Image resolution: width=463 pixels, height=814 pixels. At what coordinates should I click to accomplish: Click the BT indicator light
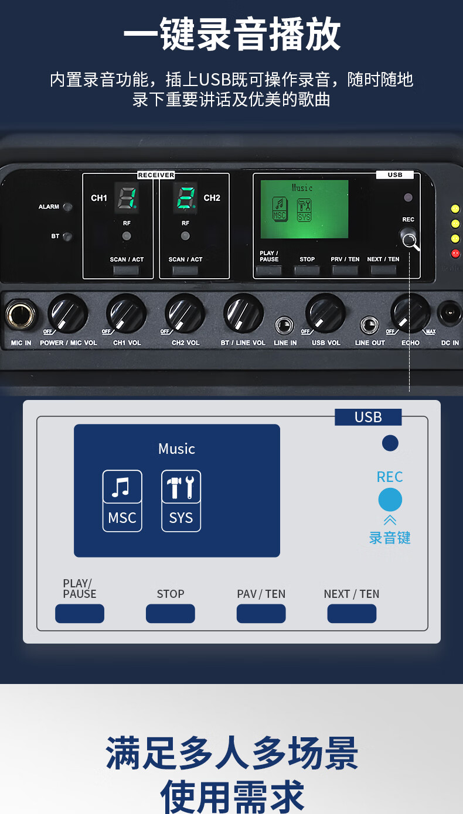pyautogui.click(x=68, y=237)
